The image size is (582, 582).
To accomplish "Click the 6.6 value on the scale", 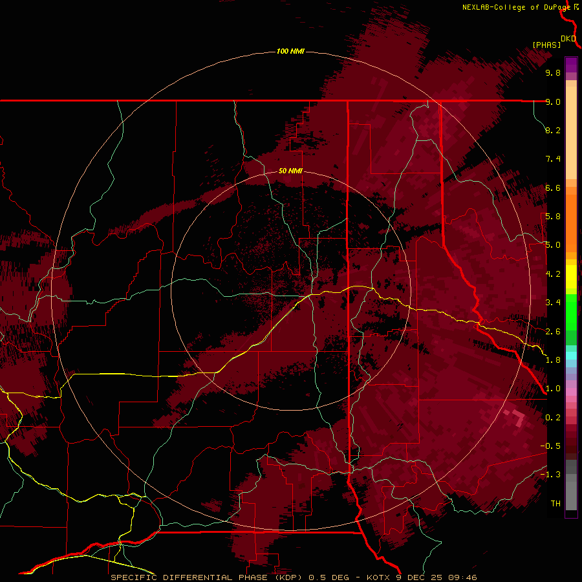I will 553,188.
